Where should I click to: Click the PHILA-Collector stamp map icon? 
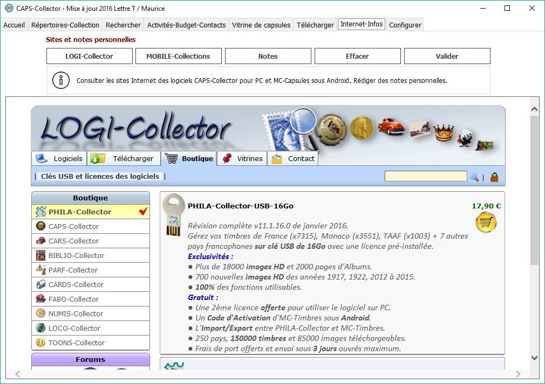(40, 212)
